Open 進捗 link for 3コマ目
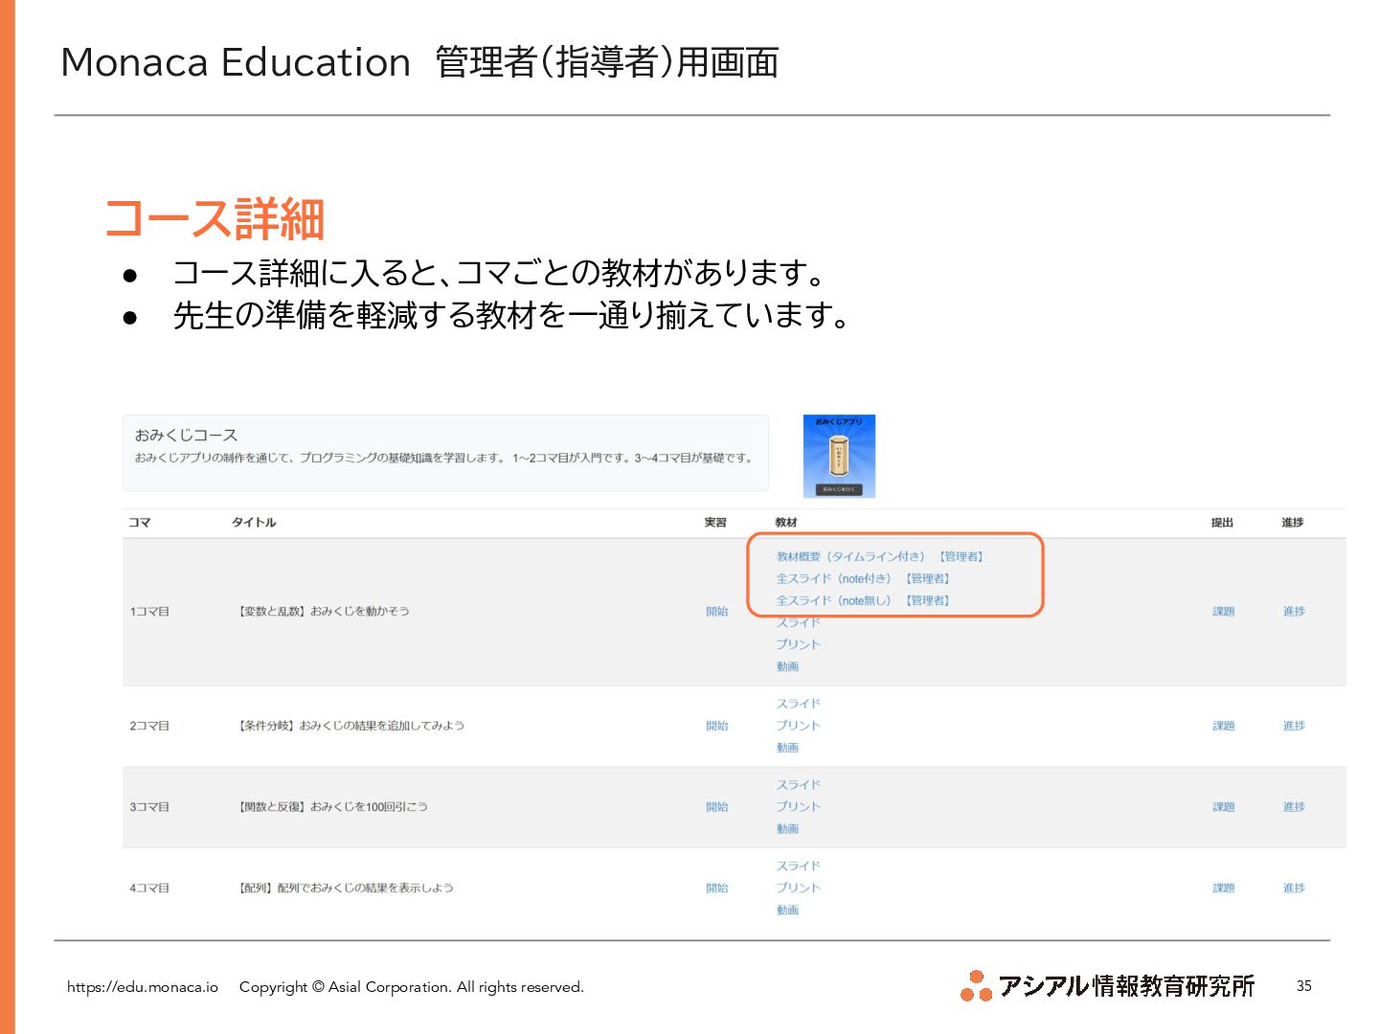1379x1034 pixels. click(x=1294, y=807)
